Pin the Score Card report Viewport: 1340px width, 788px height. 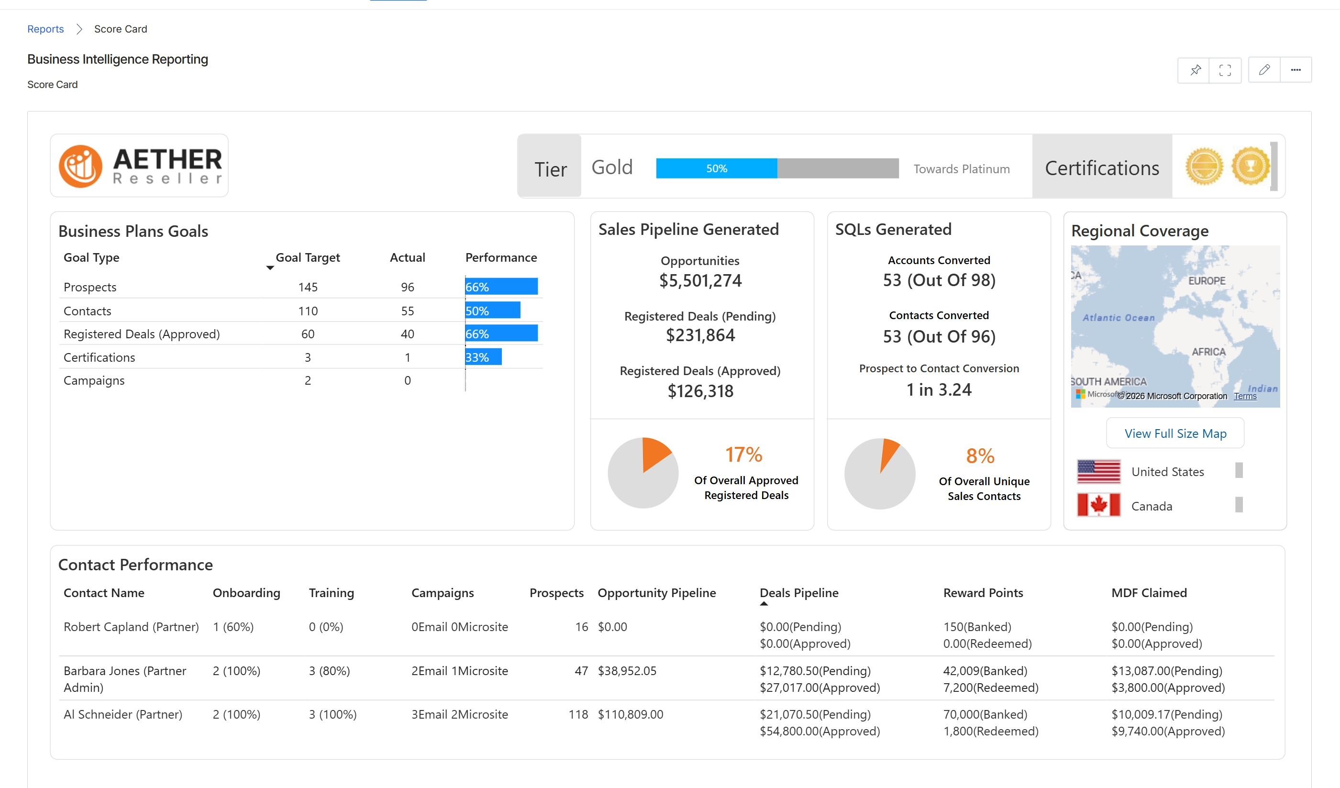click(x=1195, y=70)
